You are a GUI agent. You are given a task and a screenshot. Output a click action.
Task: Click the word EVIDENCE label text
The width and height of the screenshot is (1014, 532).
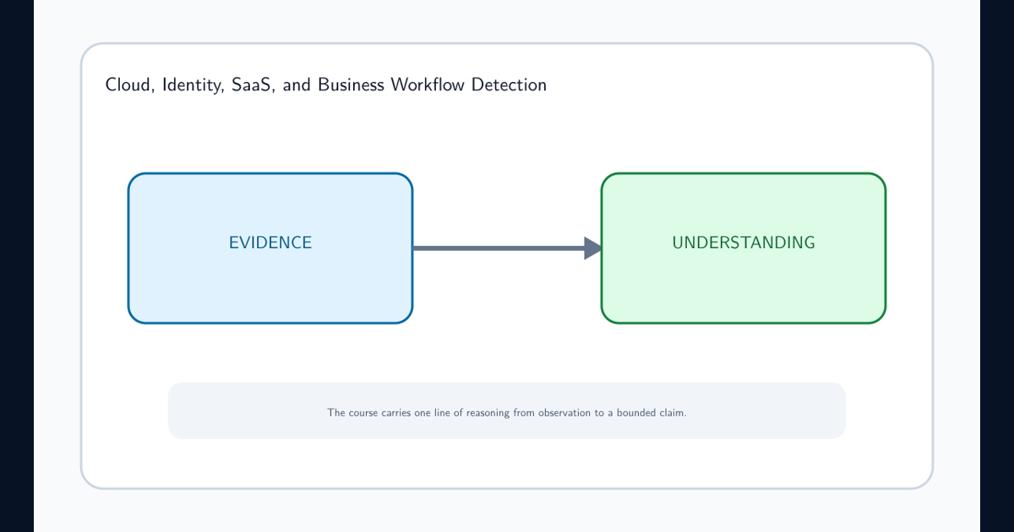coord(270,243)
